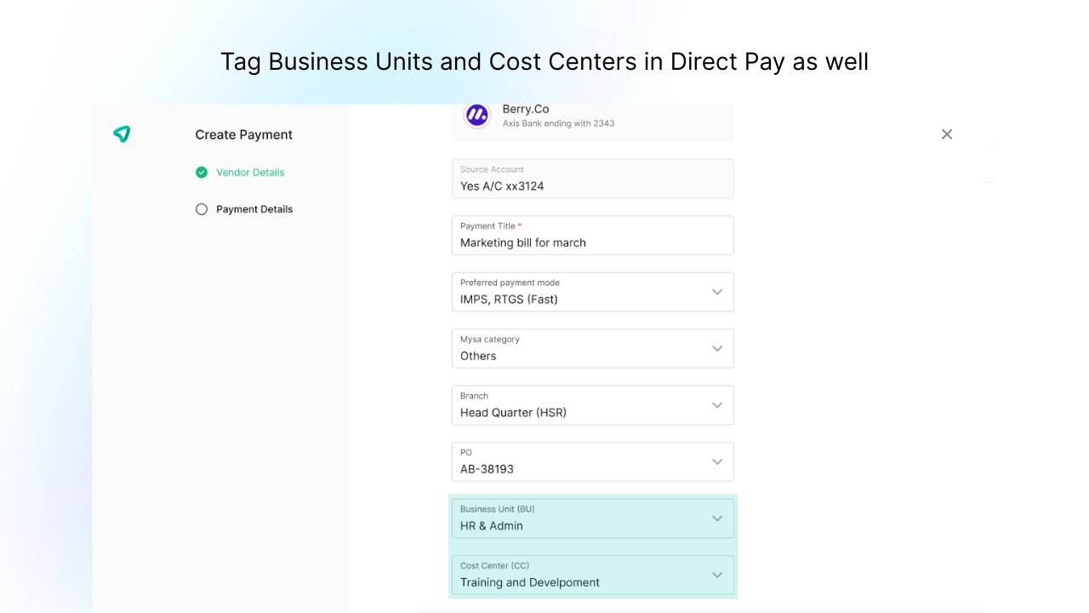The width and height of the screenshot is (1089, 613).
Task: Click the Cost Center chevron arrow
Action: [717, 575]
